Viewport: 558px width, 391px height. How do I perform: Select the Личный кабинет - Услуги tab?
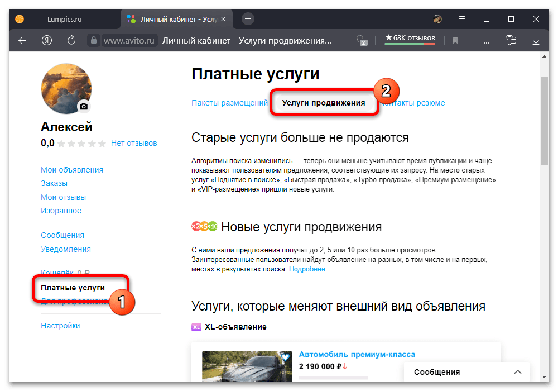(x=177, y=19)
